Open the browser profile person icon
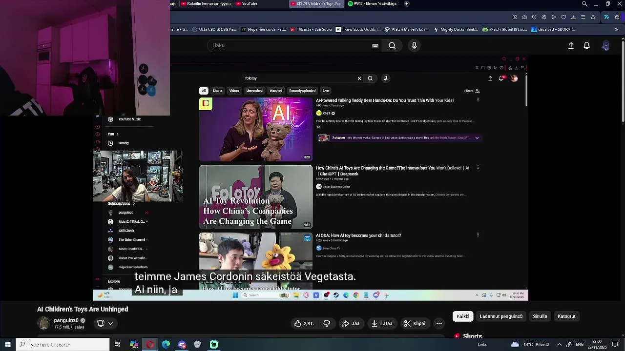The width and height of the screenshot is (625, 351). click(593, 17)
